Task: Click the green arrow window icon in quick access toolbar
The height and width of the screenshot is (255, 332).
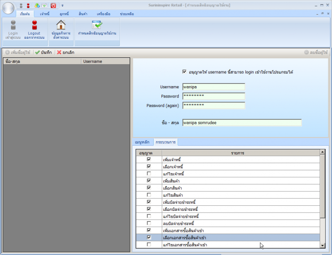Action: pos(44,6)
